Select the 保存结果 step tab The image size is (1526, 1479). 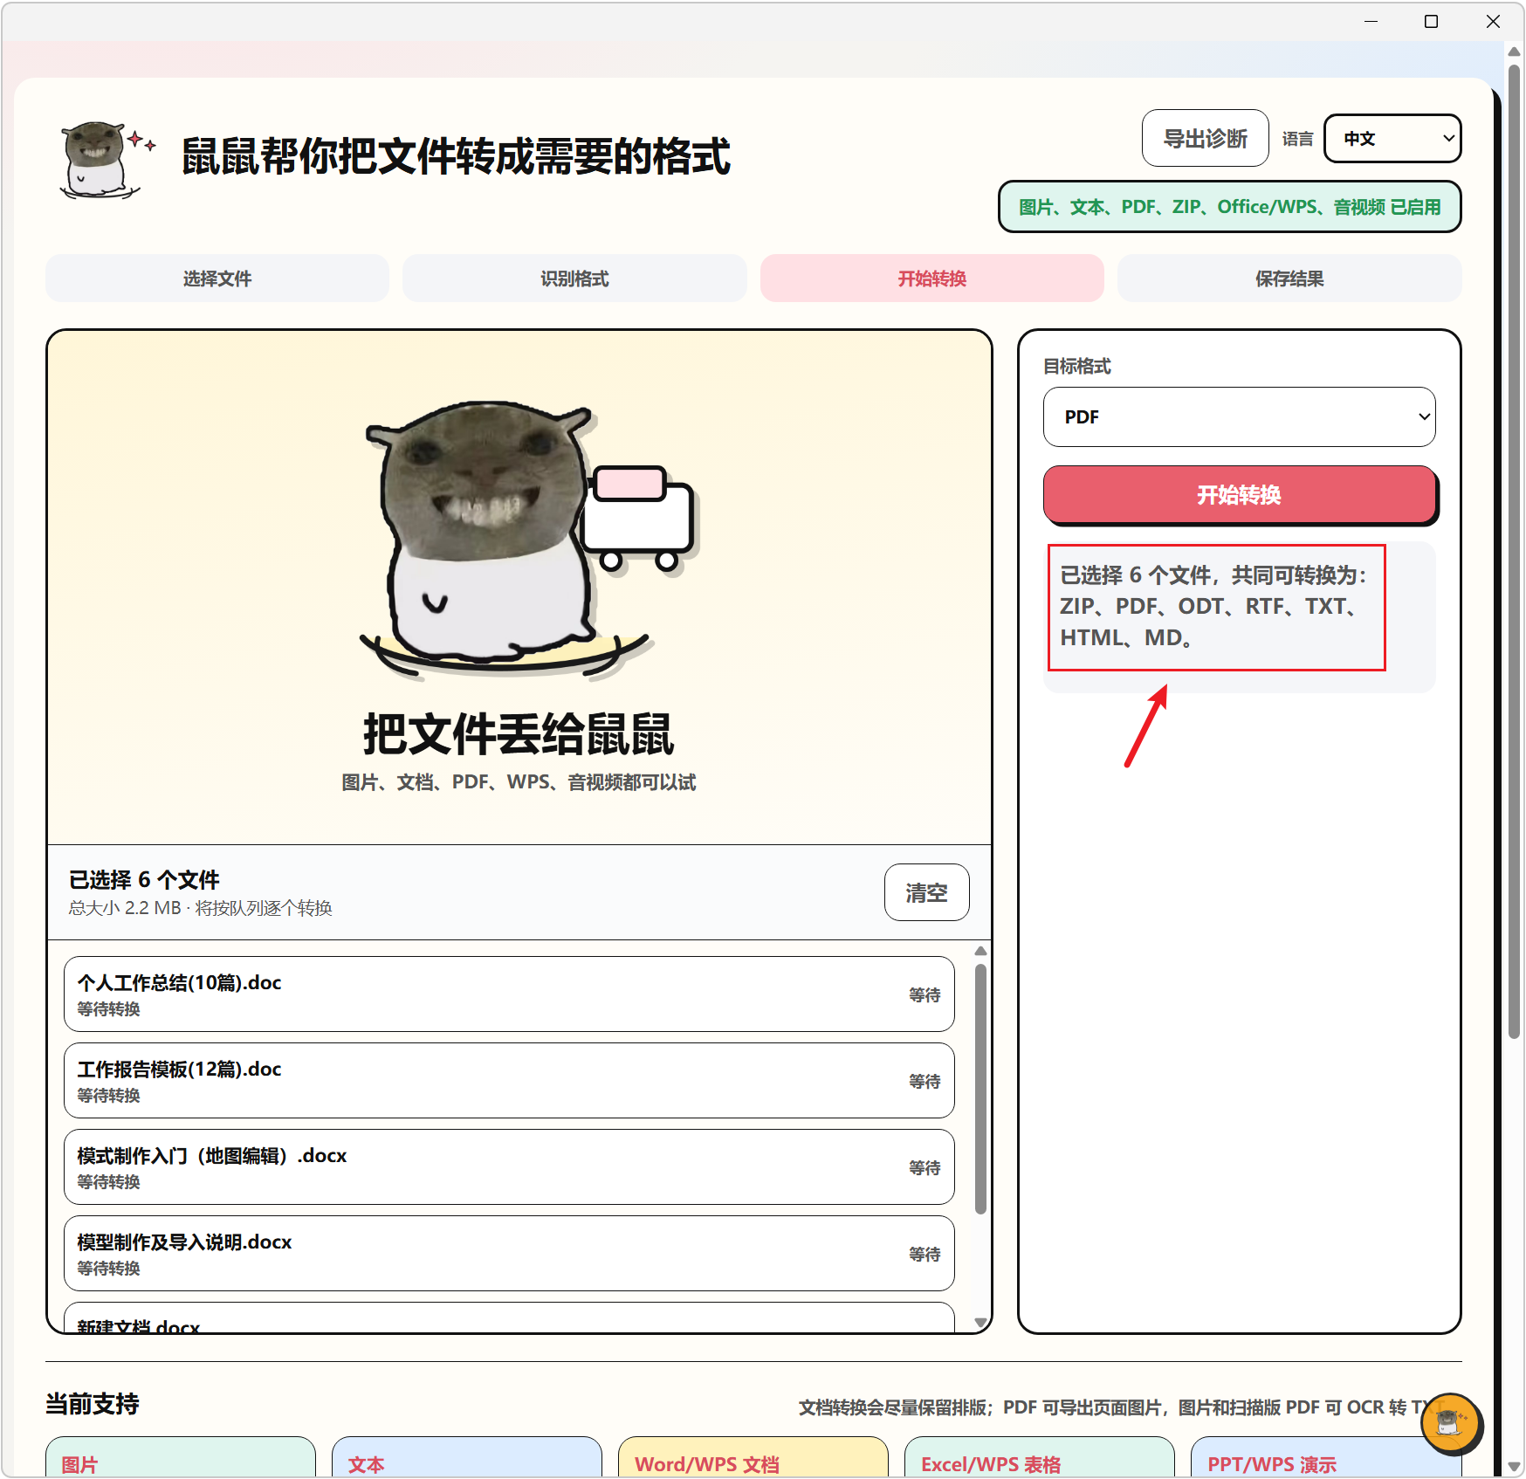[1289, 279]
